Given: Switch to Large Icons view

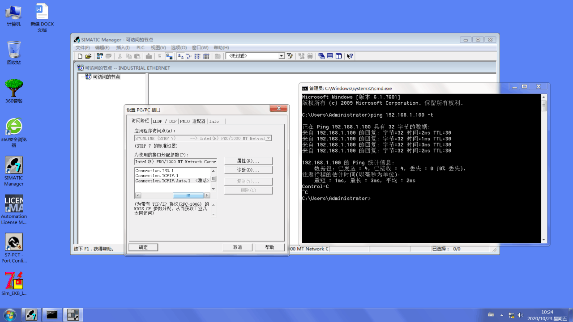Looking at the screenshot, I should (x=181, y=56).
